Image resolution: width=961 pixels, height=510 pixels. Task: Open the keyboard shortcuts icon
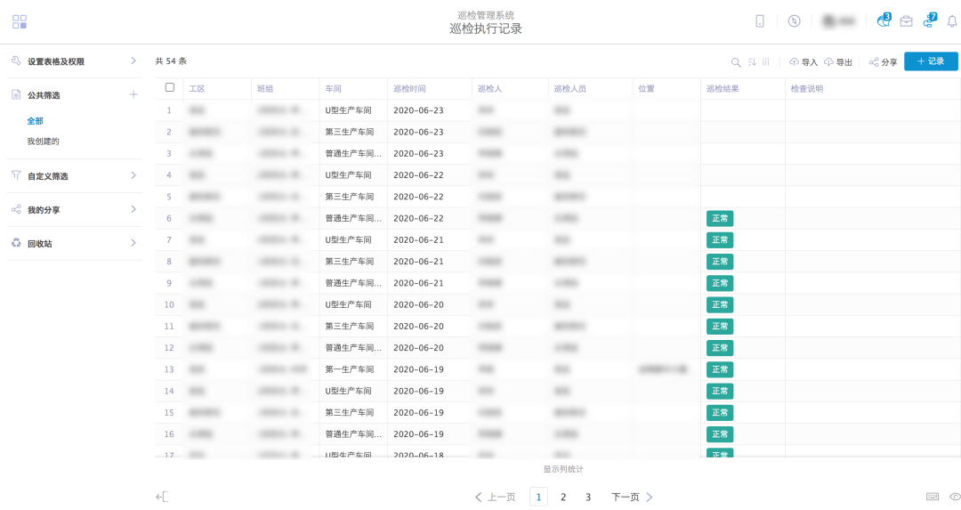click(933, 497)
